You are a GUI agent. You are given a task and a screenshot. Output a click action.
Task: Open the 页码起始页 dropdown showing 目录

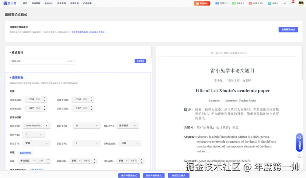pyautogui.click(x=129, y=143)
